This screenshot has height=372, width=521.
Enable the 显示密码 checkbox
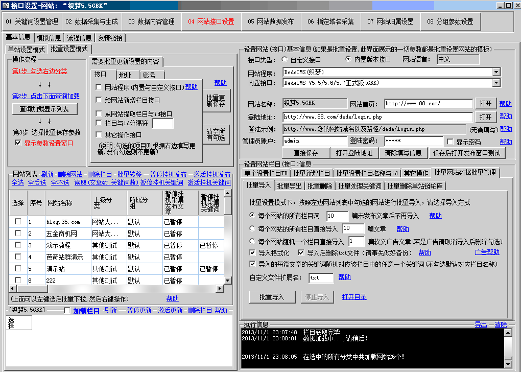coord(450,142)
